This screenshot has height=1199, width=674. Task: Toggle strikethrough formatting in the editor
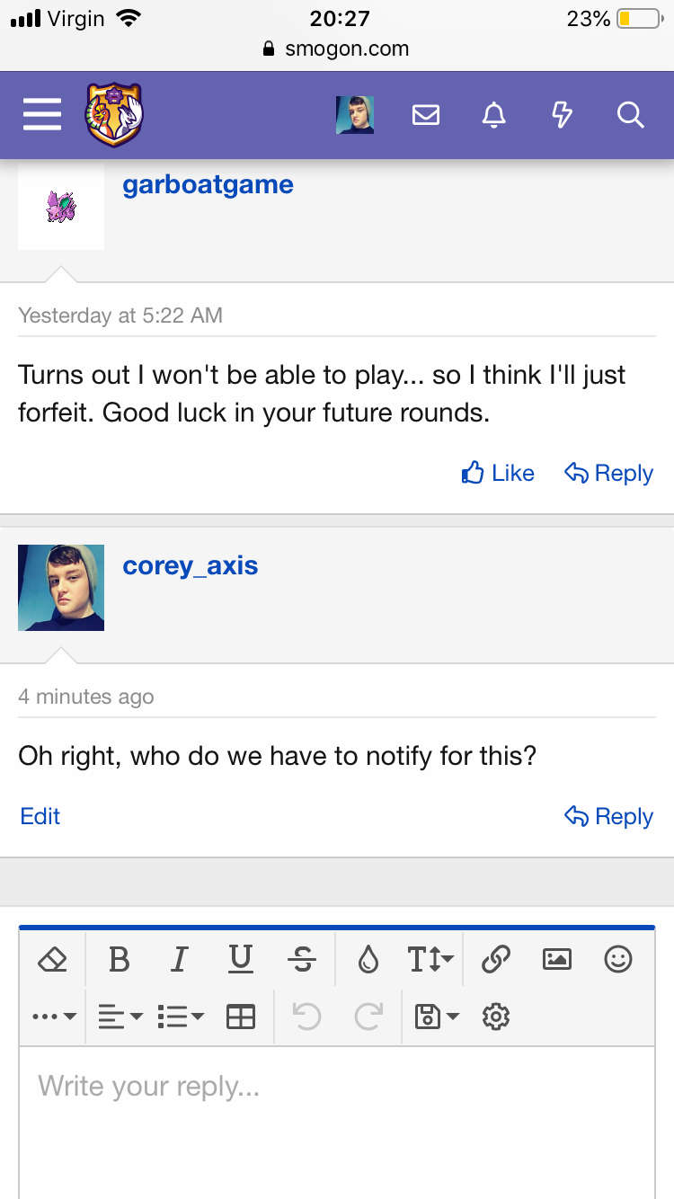pyautogui.click(x=302, y=960)
